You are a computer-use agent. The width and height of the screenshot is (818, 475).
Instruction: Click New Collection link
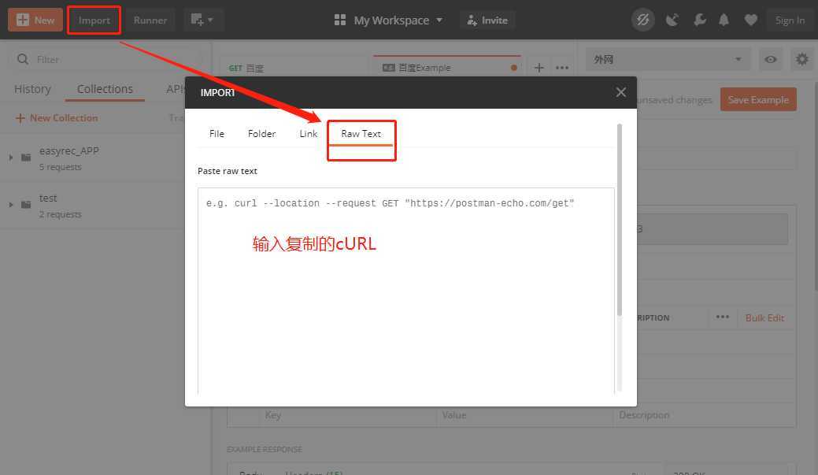(x=57, y=118)
